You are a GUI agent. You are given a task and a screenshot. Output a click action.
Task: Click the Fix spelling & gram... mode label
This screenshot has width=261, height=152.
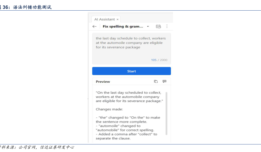(x=123, y=27)
